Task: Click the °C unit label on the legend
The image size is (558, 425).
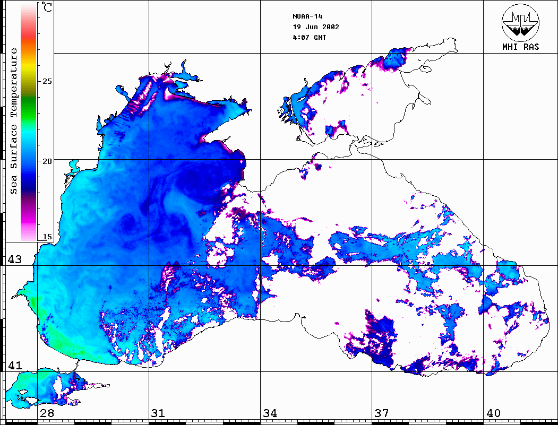Action: [x=47, y=7]
